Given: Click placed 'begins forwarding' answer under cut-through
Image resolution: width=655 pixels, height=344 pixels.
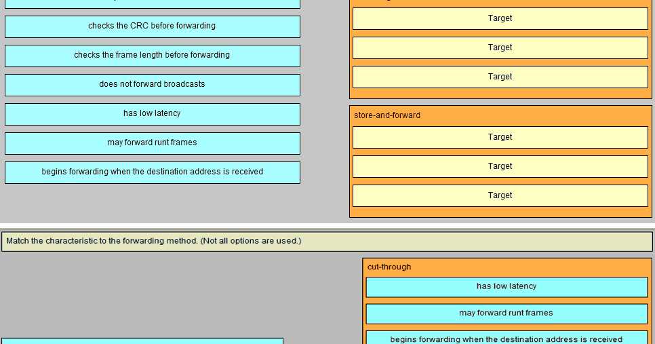Looking at the screenshot, I should click(x=507, y=338).
